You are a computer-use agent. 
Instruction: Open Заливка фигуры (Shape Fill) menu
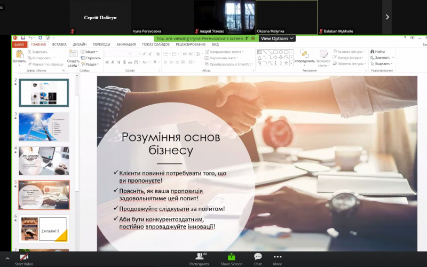point(349,51)
